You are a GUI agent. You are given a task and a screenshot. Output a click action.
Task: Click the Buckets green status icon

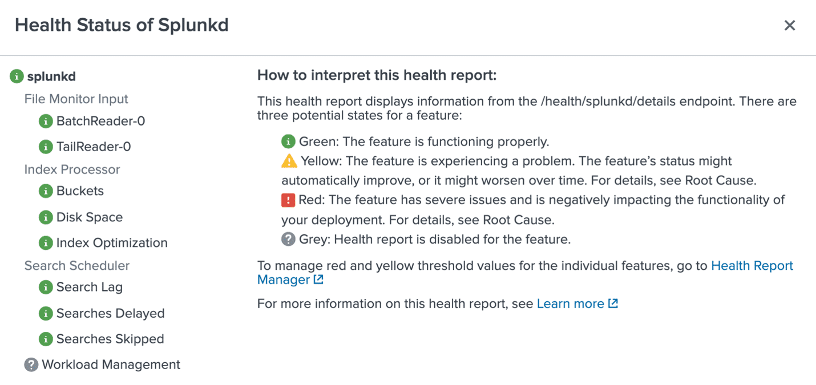(46, 191)
